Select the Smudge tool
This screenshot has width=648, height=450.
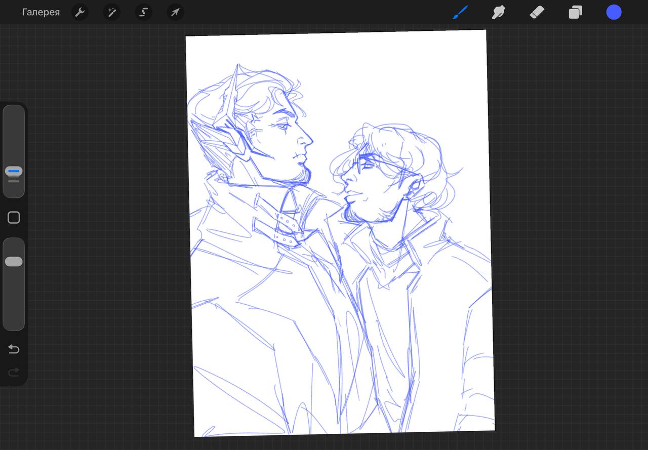[x=499, y=12]
